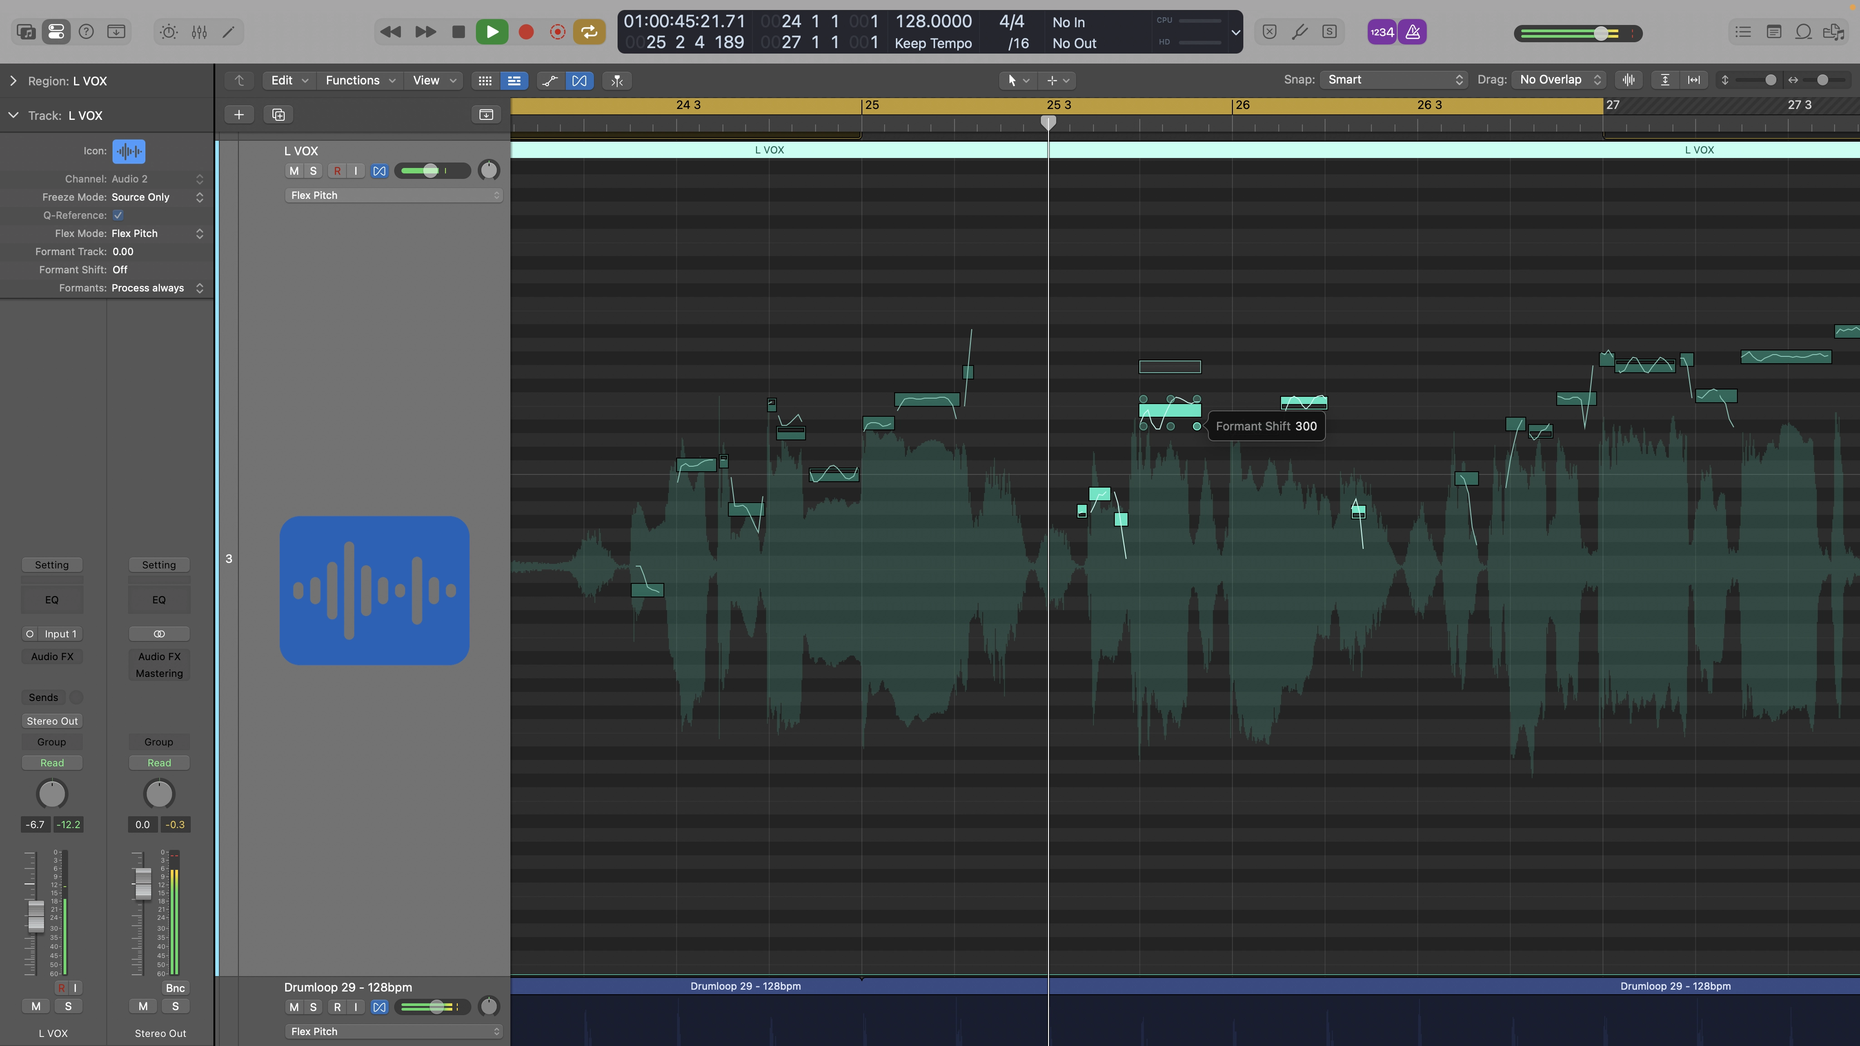Toggle the Solo S icon in control bar
The image size is (1860, 1046).
coord(1329,32)
